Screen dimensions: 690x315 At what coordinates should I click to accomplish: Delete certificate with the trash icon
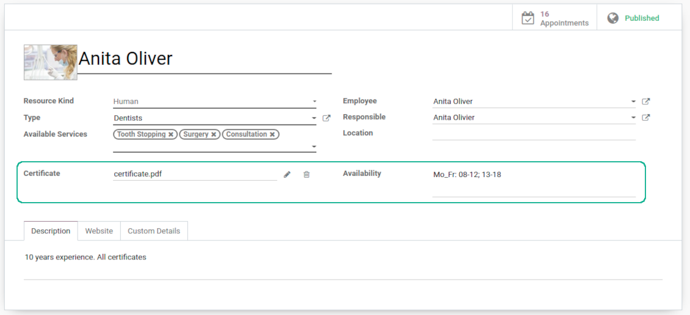point(307,175)
